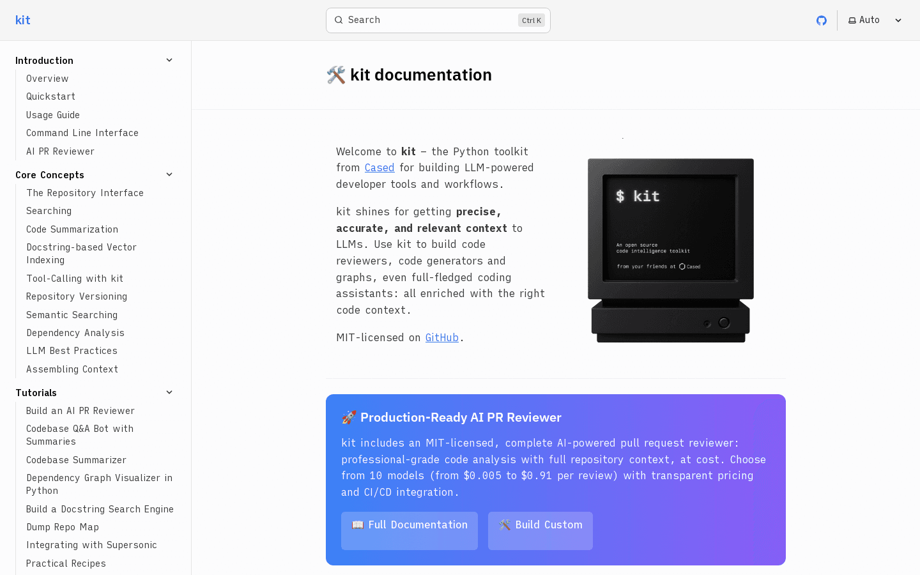Screen dimensions: 920x575
Task: Click the search magnifier icon
Action: tap(339, 20)
